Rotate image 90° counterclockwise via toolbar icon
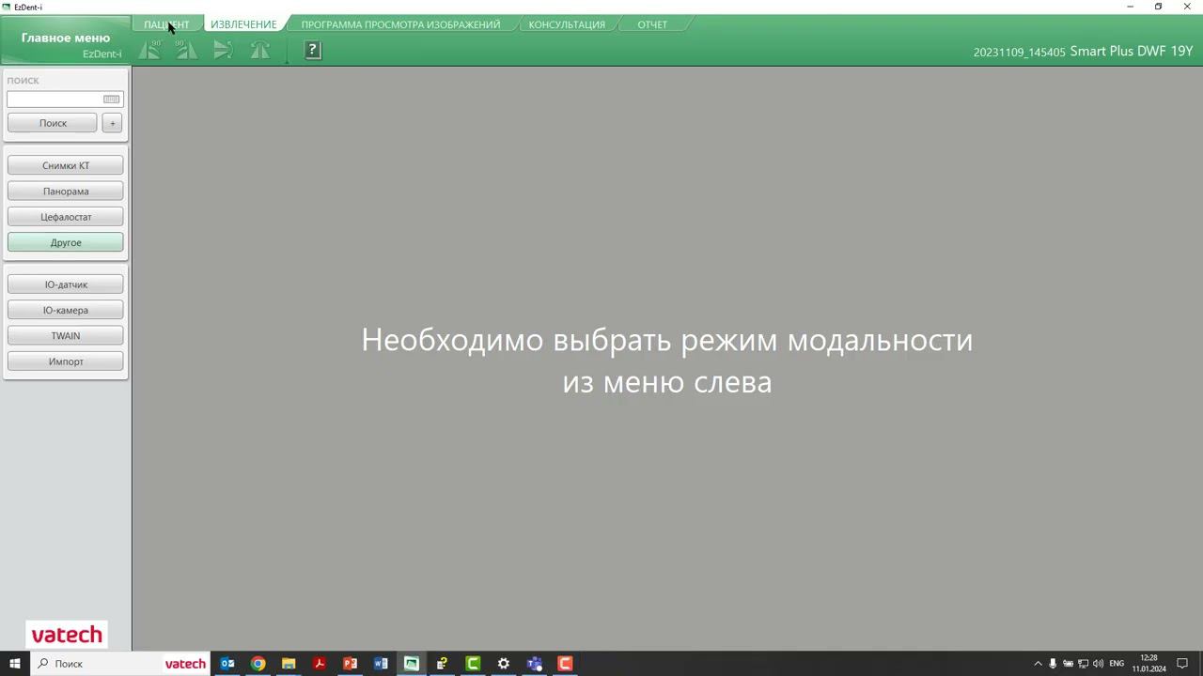Viewport: 1203px width, 676px height. pos(149,50)
